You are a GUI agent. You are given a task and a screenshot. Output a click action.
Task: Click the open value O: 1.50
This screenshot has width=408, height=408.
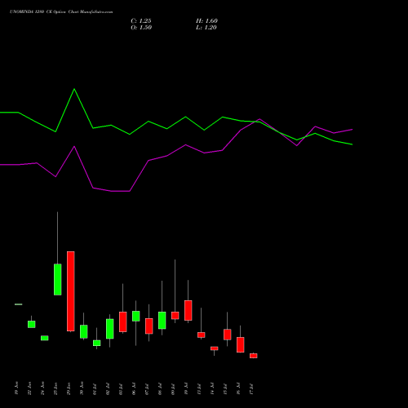click(x=141, y=28)
